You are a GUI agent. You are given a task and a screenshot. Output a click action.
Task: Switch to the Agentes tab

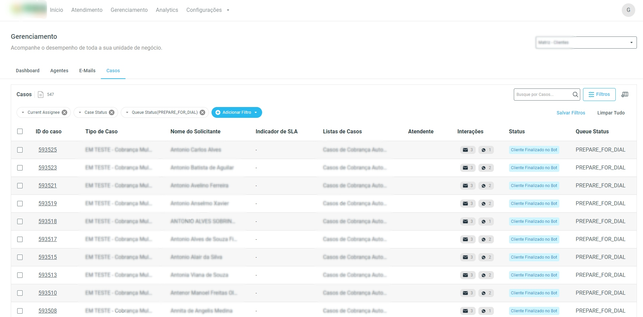pos(59,71)
